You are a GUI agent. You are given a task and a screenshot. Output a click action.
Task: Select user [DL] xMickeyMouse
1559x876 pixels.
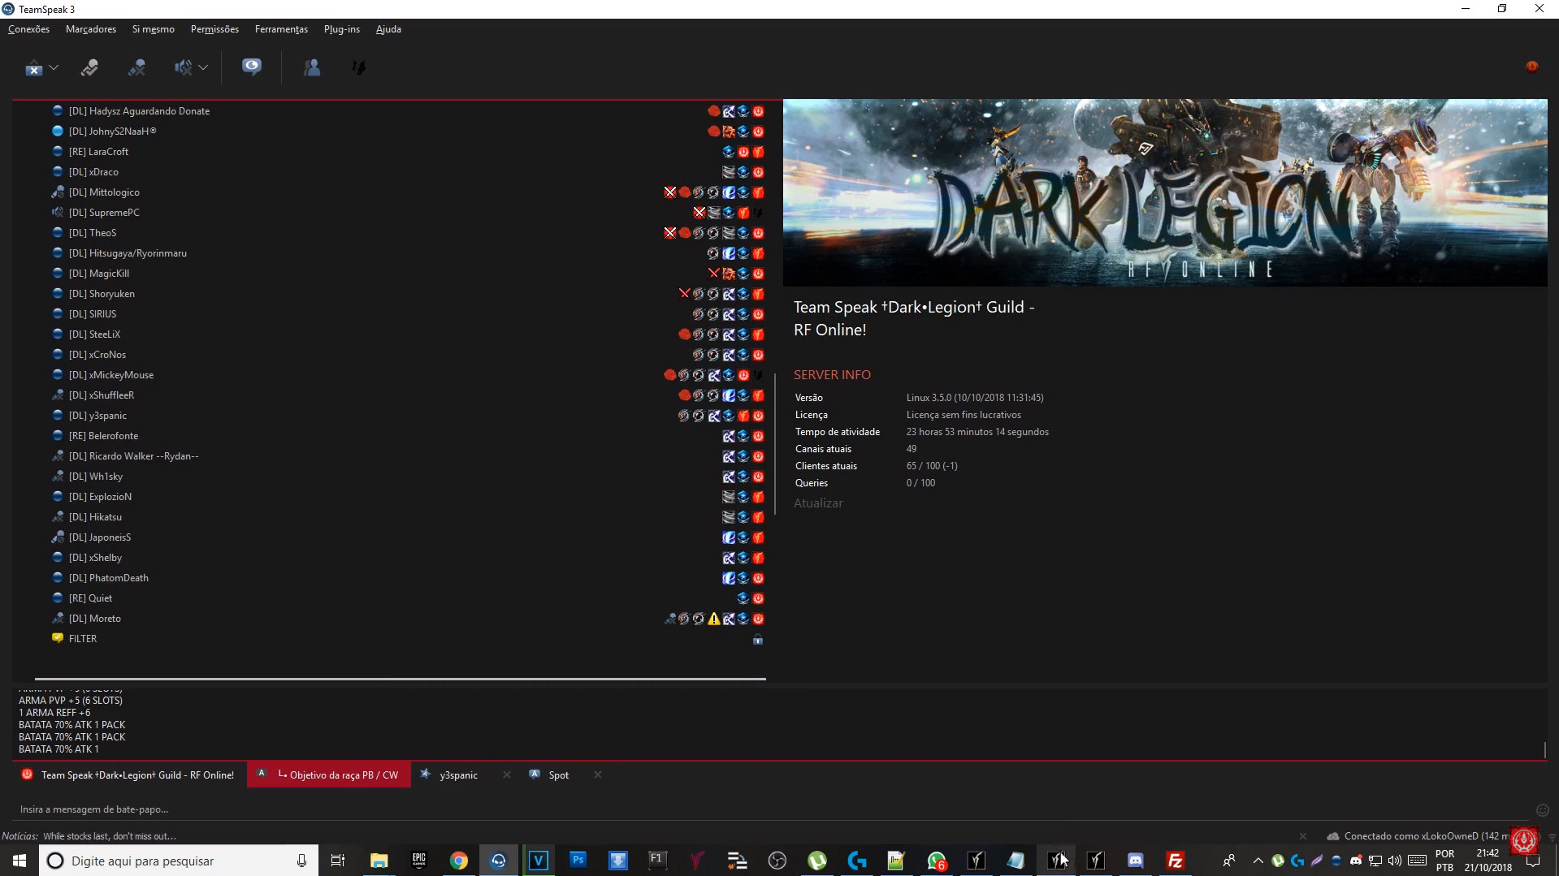click(x=111, y=375)
